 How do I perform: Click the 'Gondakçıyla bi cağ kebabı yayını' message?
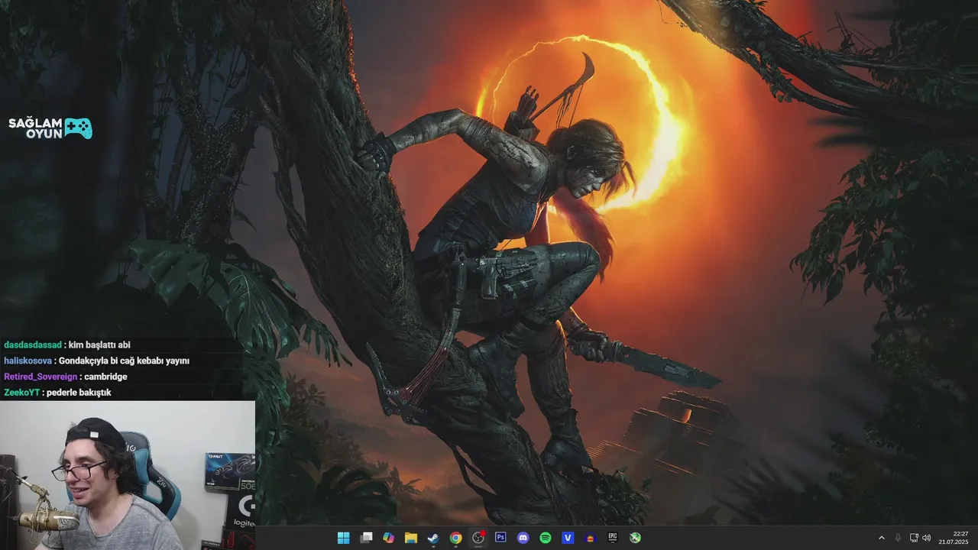124,361
